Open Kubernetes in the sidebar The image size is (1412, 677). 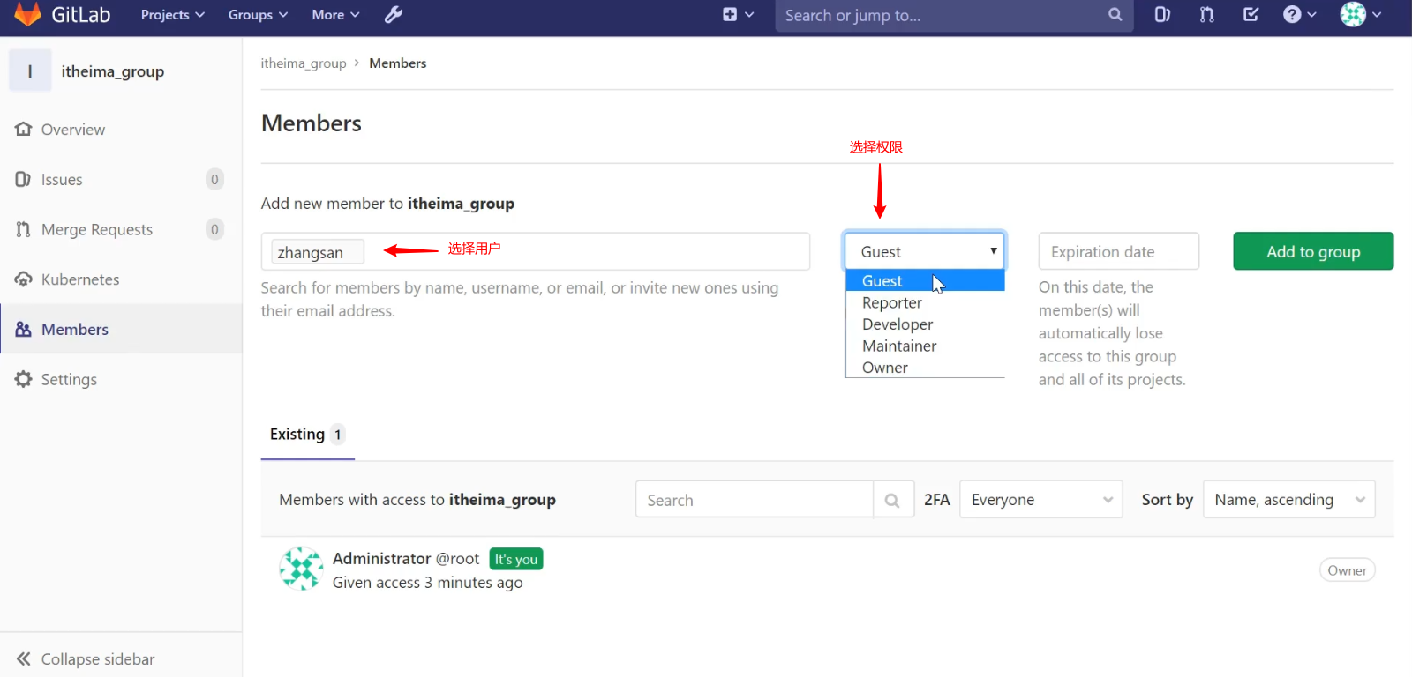(121, 279)
